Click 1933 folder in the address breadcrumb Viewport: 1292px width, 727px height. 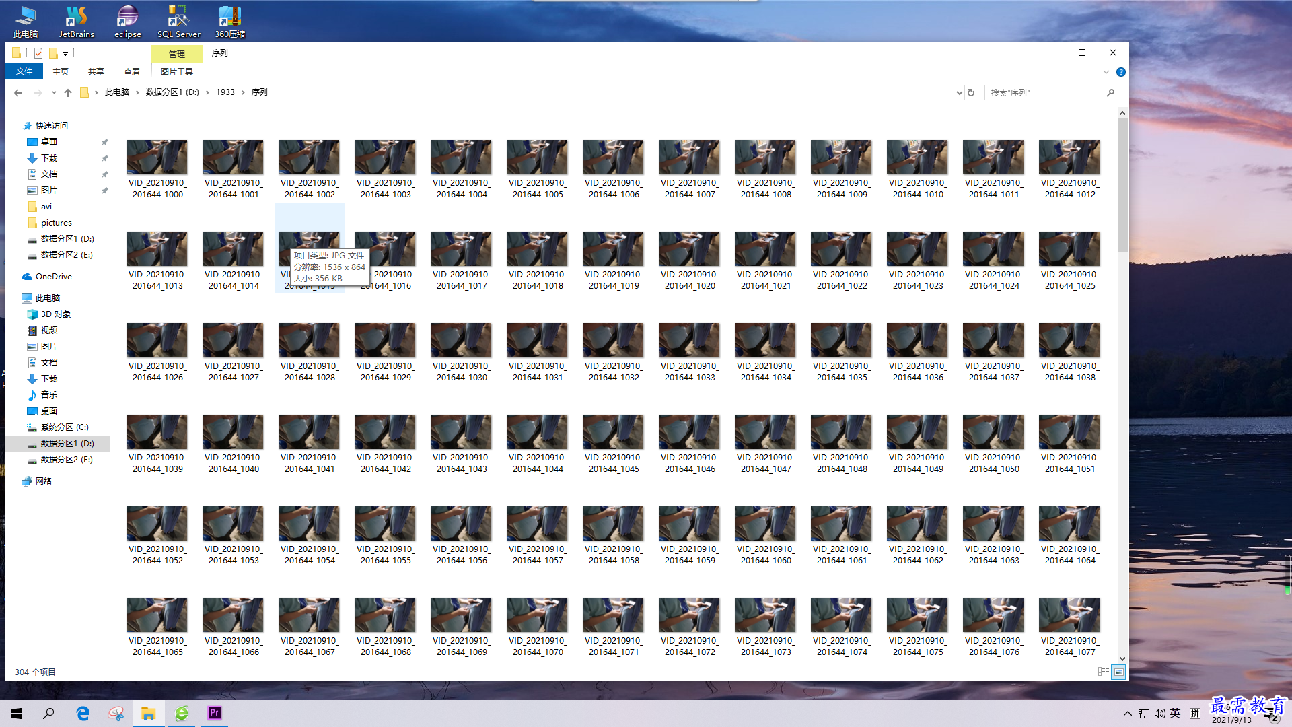tap(225, 92)
